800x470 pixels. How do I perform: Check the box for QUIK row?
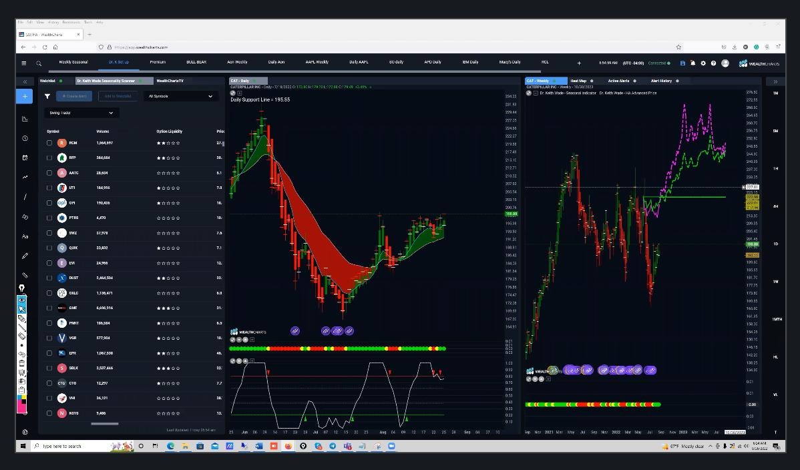coord(49,248)
